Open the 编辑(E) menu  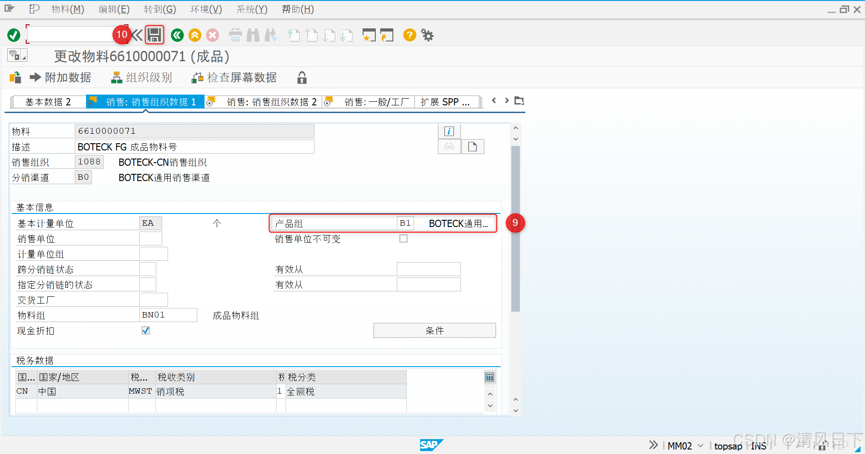(x=114, y=9)
